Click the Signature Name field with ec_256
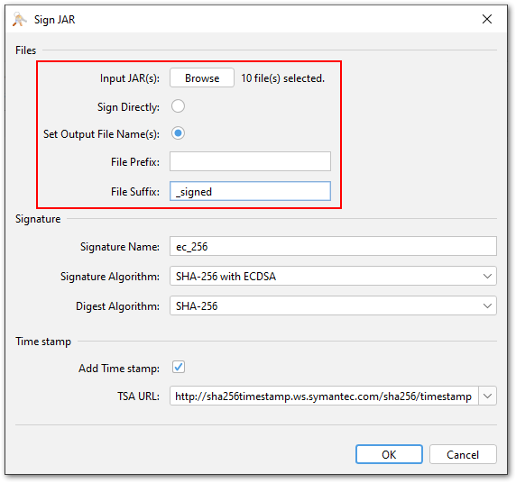 [x=333, y=246]
